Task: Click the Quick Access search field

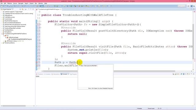Action: [182, 6]
